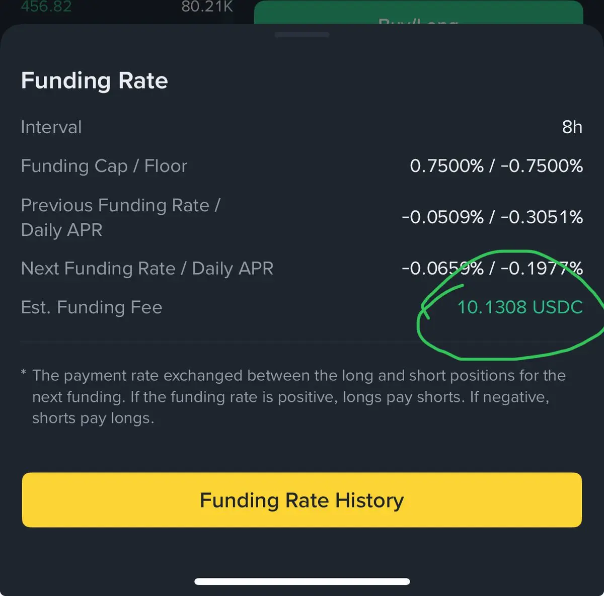Tap the footnote asterisk marker
This screenshot has height=596, width=604.
coord(24,373)
